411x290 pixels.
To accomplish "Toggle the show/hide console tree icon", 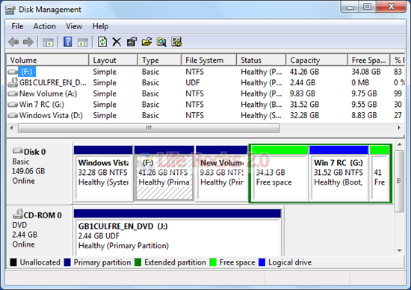I will click(48, 42).
